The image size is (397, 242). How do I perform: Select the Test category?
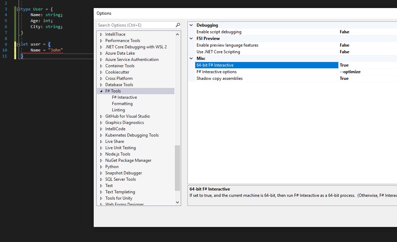(x=109, y=186)
